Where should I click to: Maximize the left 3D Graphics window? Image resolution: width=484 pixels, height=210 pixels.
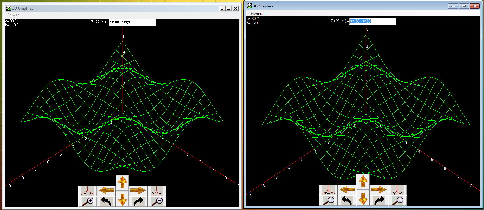pos(229,8)
